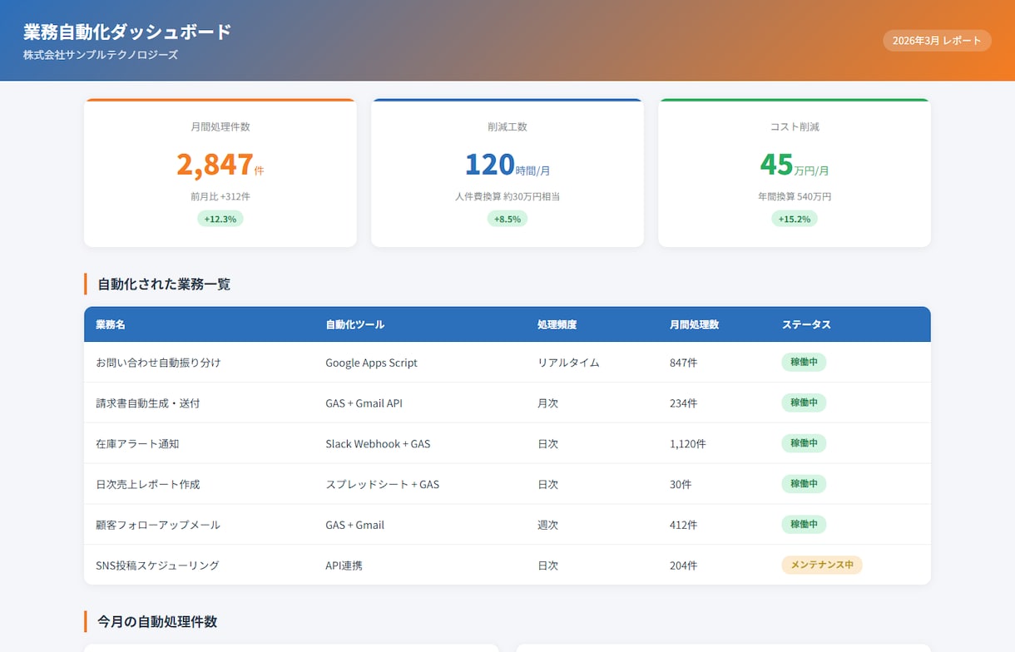This screenshot has height=652, width=1015.
Task: Click the 前月比 +312件 note
Action: [220, 197]
